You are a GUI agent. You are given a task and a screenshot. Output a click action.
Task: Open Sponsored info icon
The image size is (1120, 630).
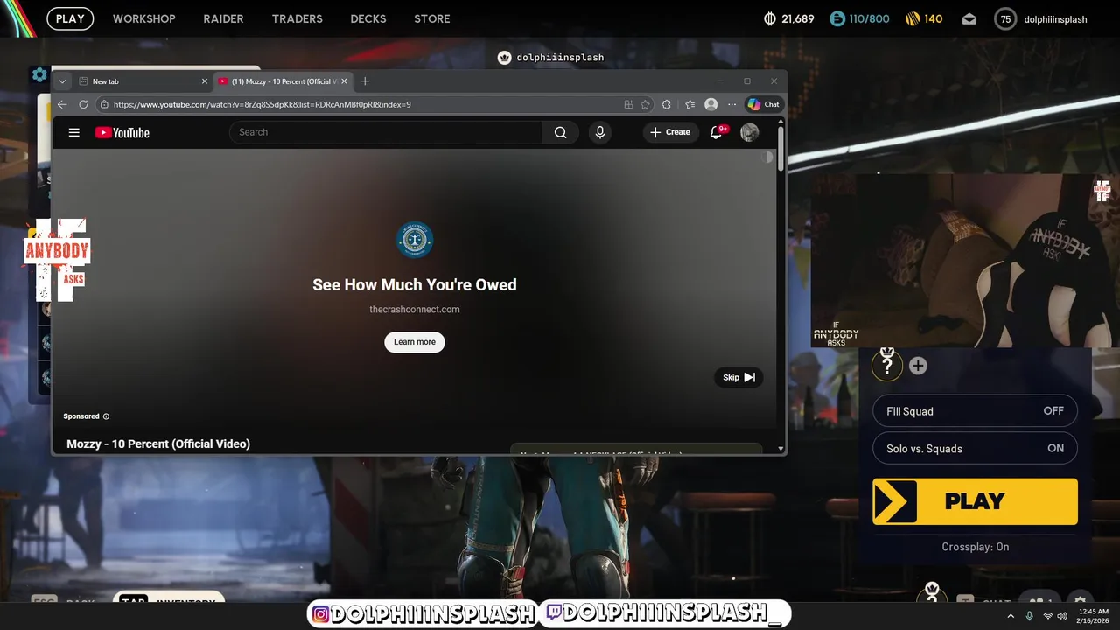107,416
